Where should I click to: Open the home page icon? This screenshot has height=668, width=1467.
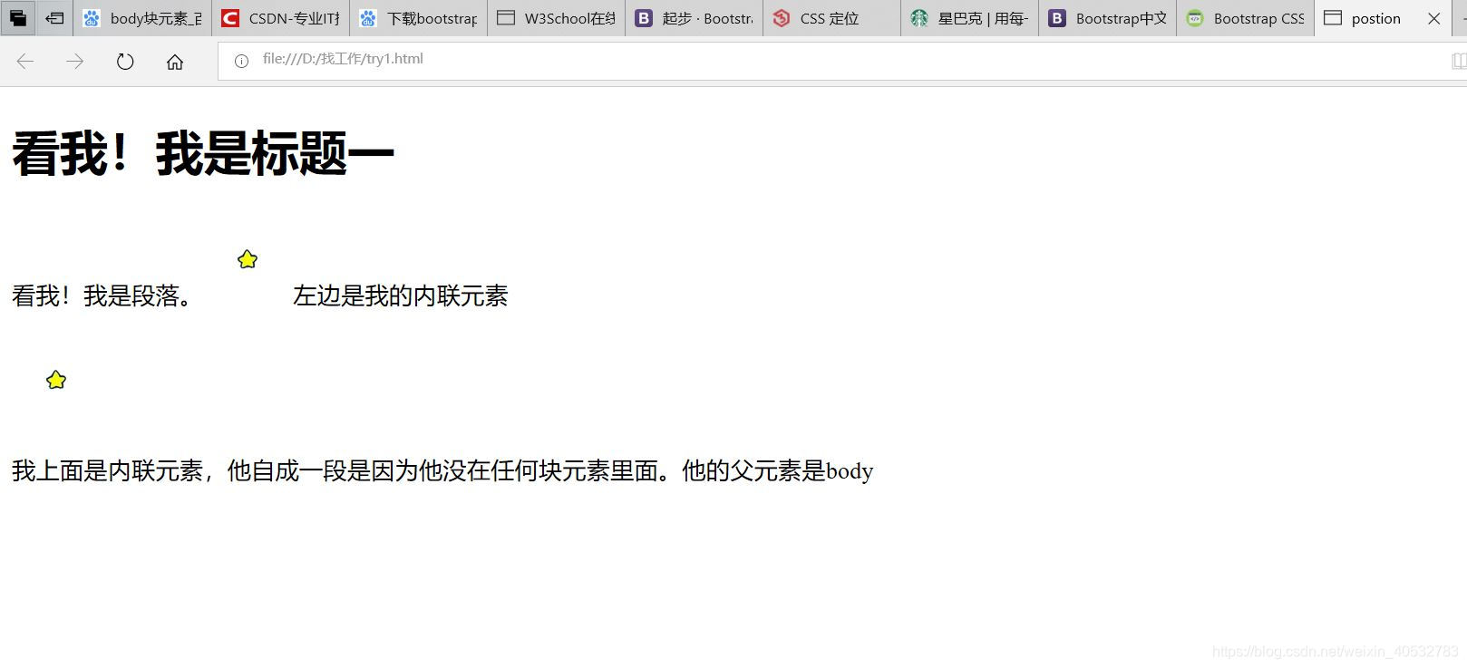tap(175, 61)
